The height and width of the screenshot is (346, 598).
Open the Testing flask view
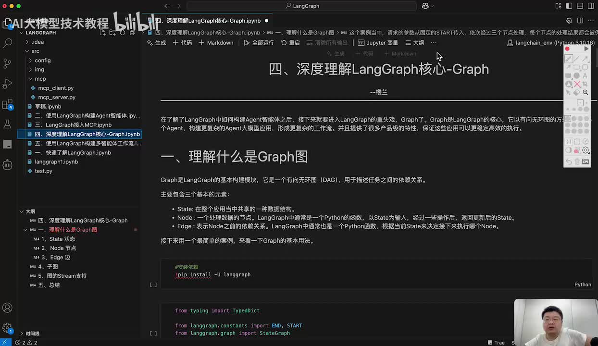(8, 124)
